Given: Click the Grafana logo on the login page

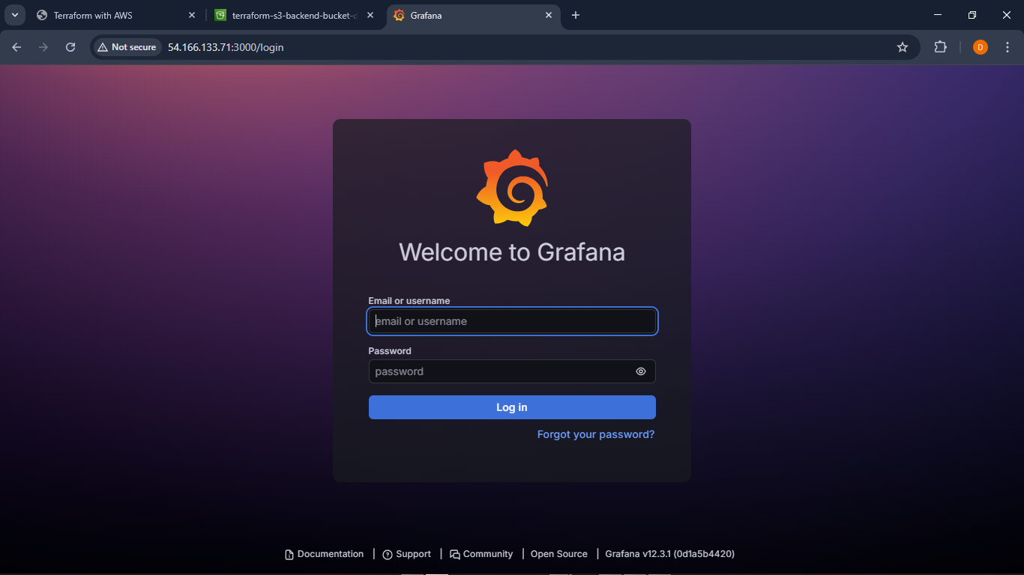Looking at the screenshot, I should (512, 188).
